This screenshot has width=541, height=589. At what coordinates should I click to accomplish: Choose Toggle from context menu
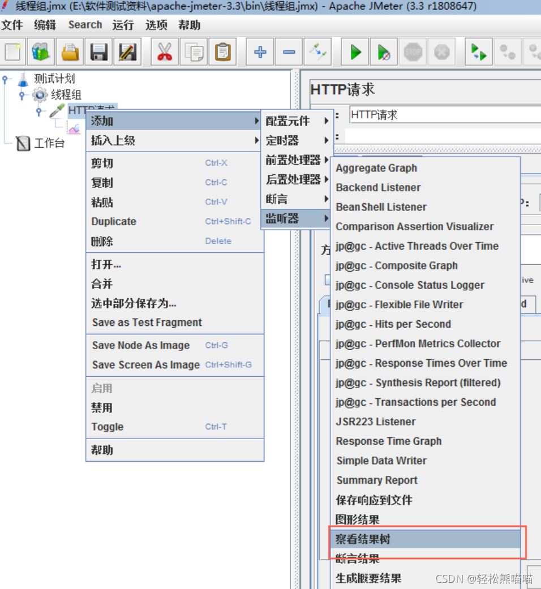coord(174,427)
